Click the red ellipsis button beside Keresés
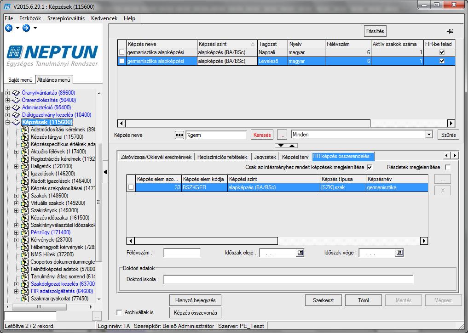The height and width of the screenshot is (333, 468). [x=282, y=135]
